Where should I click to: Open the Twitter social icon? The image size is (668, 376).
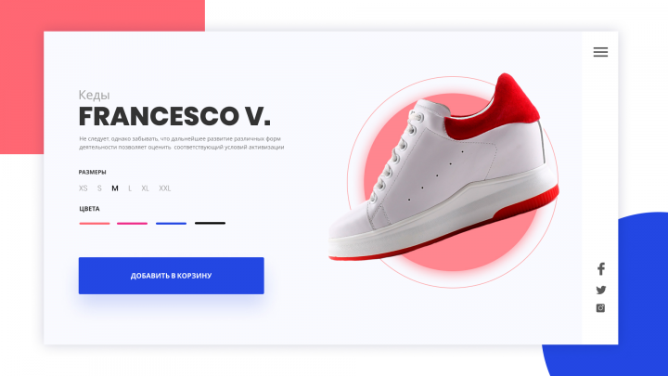point(600,290)
